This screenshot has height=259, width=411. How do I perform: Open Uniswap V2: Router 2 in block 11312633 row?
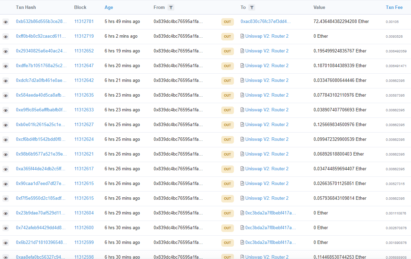click(267, 110)
